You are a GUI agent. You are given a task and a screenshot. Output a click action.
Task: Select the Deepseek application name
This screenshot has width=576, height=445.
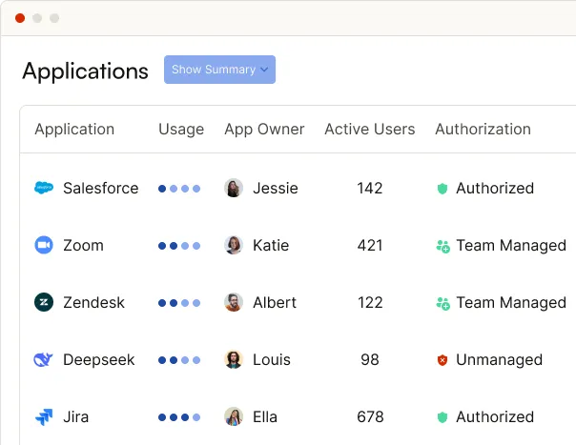[x=99, y=360]
